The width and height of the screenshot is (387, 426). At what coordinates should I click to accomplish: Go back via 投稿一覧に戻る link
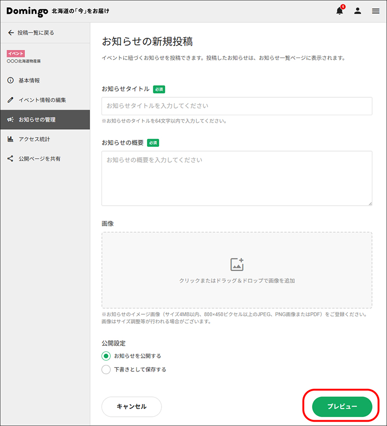[36, 33]
